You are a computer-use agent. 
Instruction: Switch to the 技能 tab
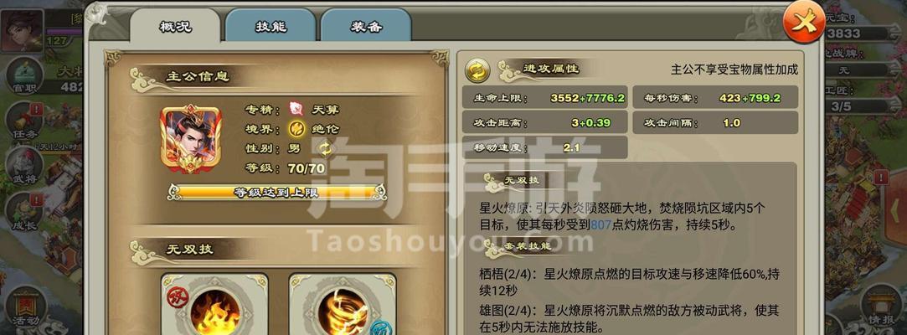coord(271,26)
